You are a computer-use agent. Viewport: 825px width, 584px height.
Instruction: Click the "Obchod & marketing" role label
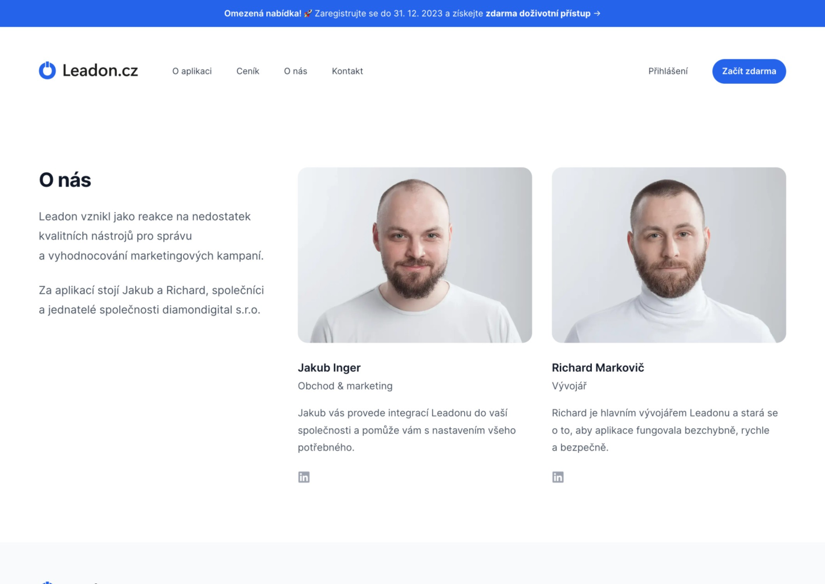(345, 386)
